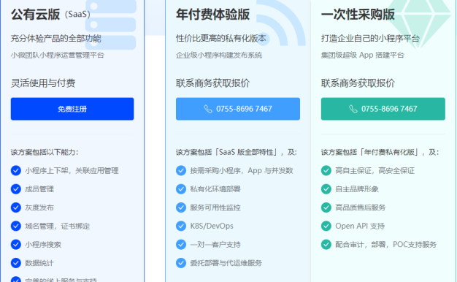Viewport: 457px width, 282px height.
Task: Click feature text 配合审计，部署，POC支持服务
Action: coord(386,245)
